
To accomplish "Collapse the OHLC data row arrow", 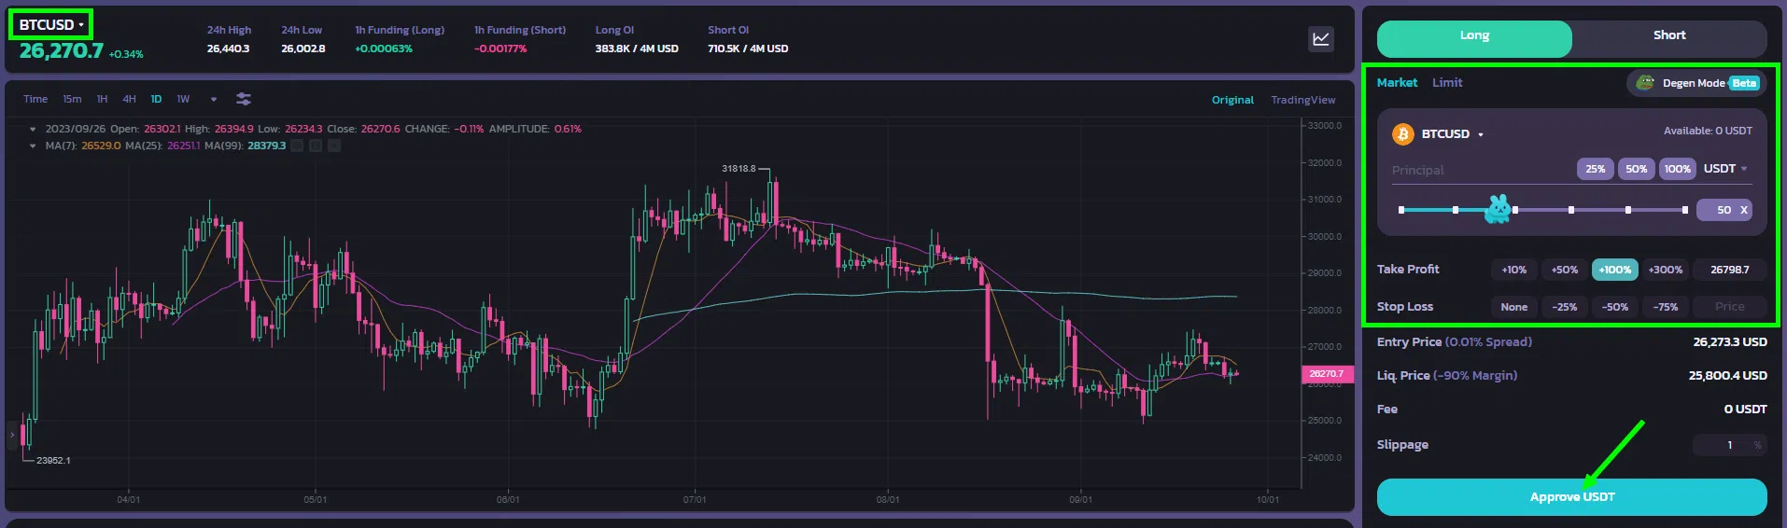I will (x=34, y=130).
